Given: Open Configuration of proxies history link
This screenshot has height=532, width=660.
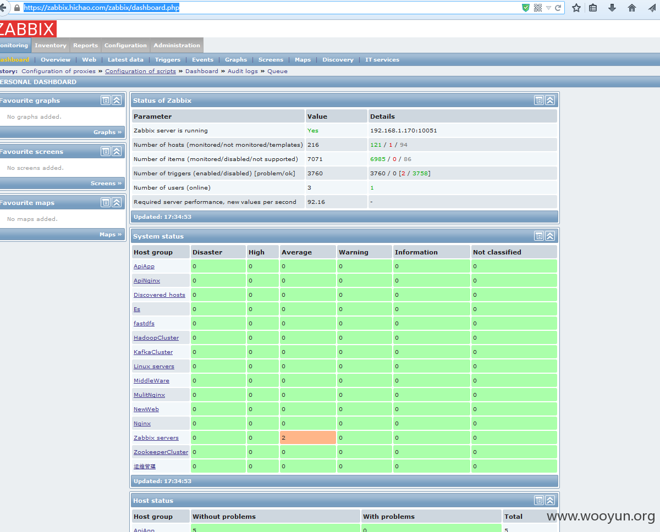Looking at the screenshot, I should (58, 71).
